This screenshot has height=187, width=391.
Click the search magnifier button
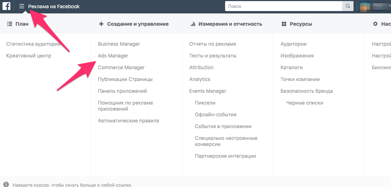click(x=347, y=6)
